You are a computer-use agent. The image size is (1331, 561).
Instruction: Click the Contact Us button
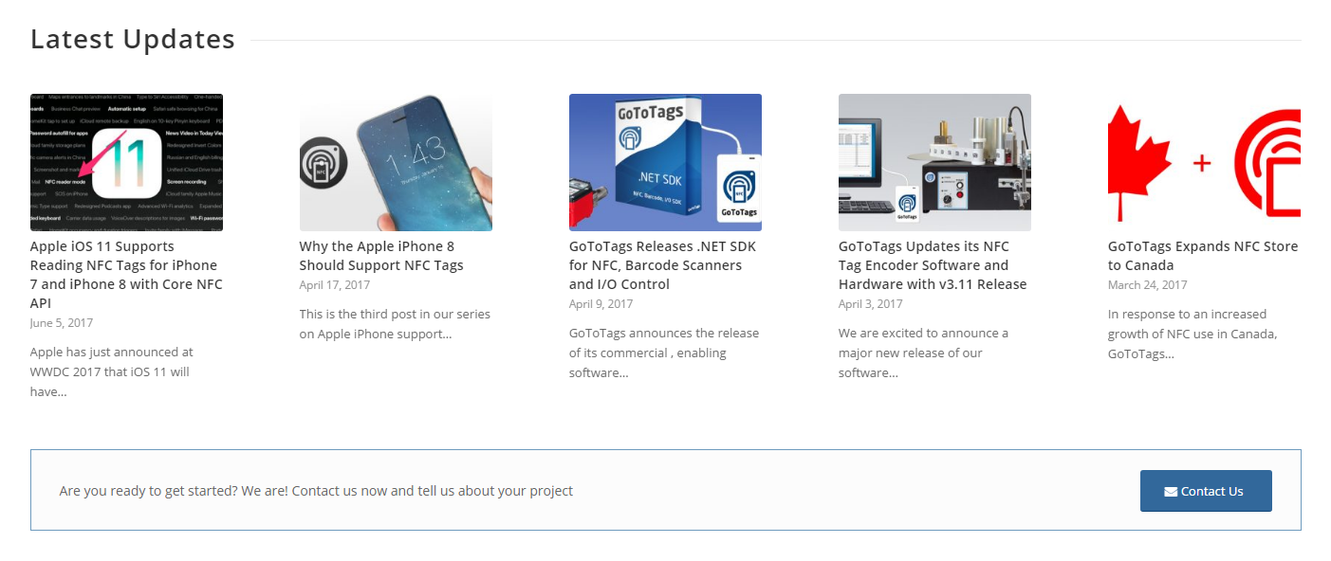click(1206, 491)
